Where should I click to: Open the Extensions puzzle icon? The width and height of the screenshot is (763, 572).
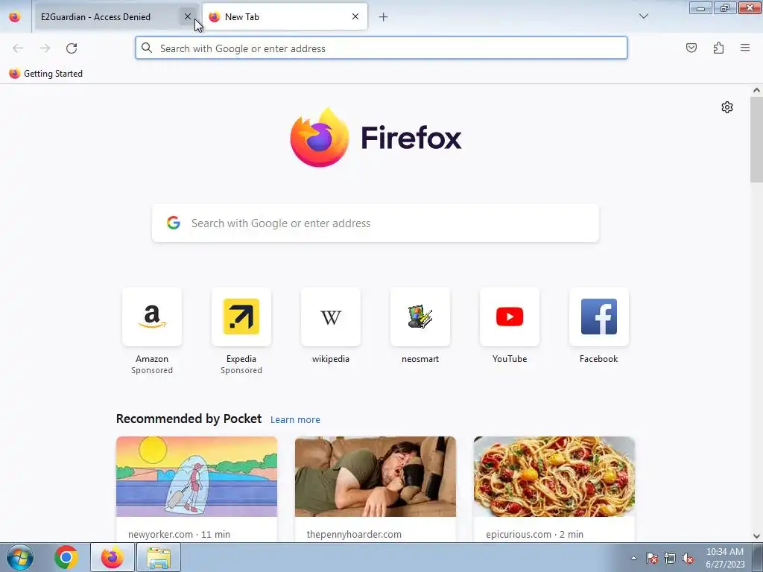[719, 48]
